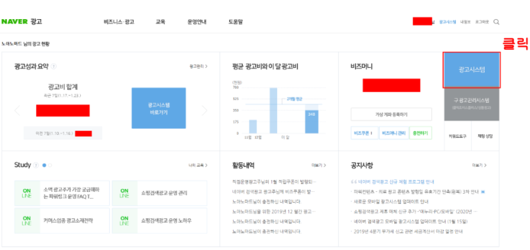Open 더보기 next to 활동내역

click(x=319, y=165)
